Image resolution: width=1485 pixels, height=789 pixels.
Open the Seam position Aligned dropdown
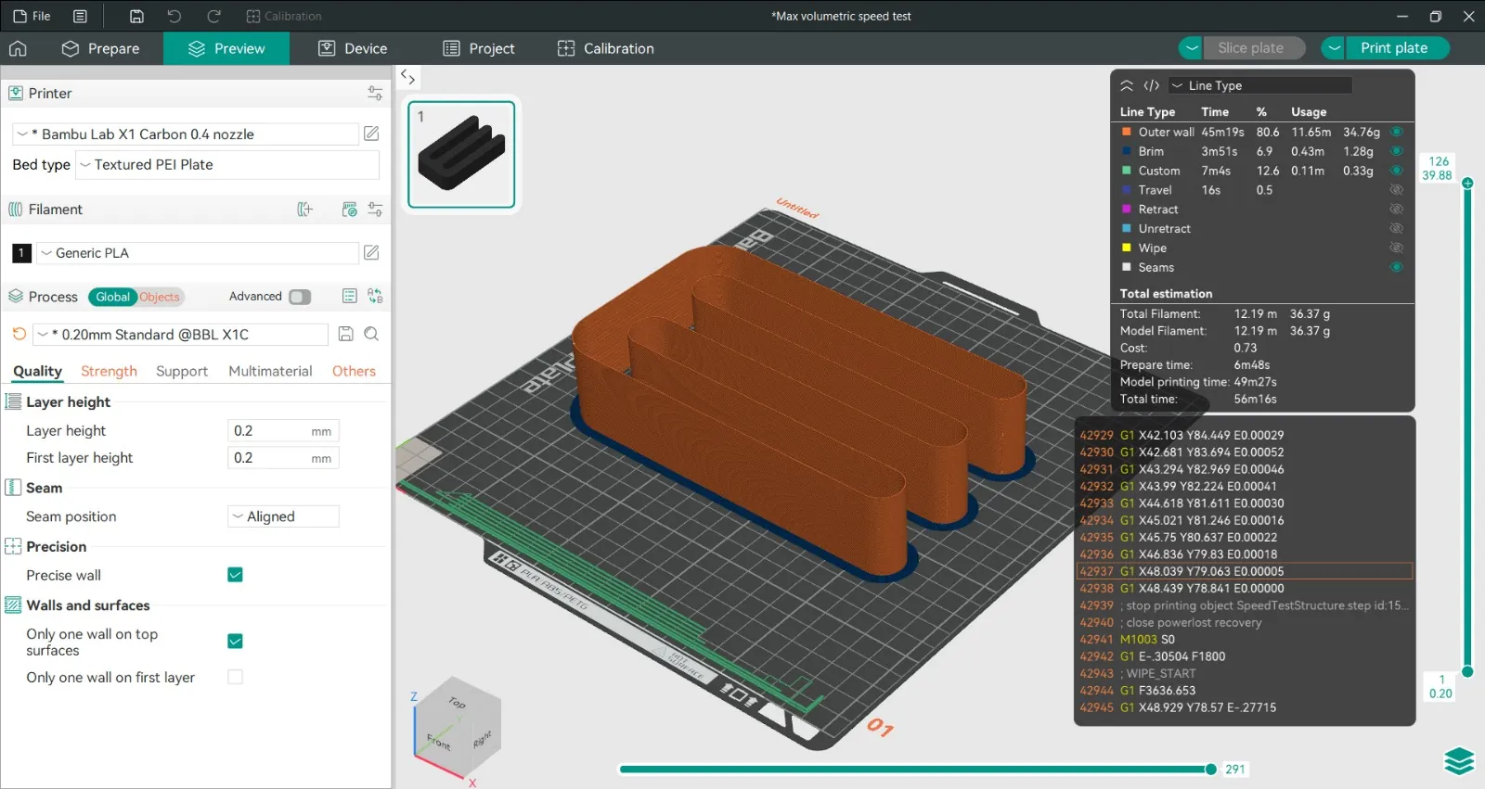click(x=283, y=516)
